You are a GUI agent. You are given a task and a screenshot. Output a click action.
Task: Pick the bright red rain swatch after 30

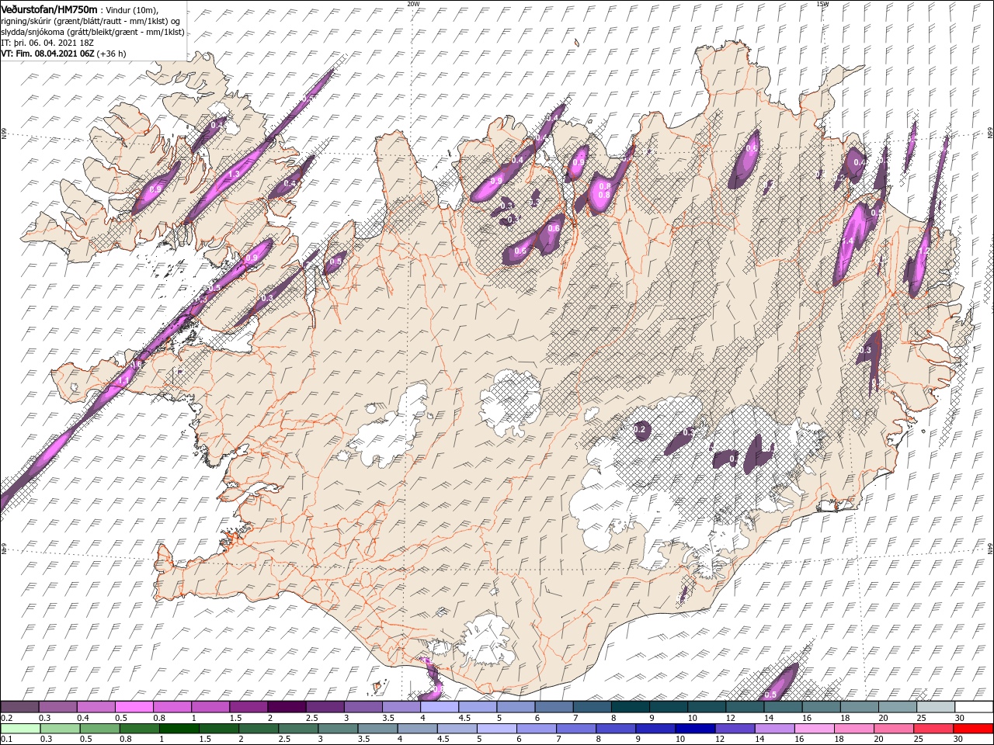[975, 729]
